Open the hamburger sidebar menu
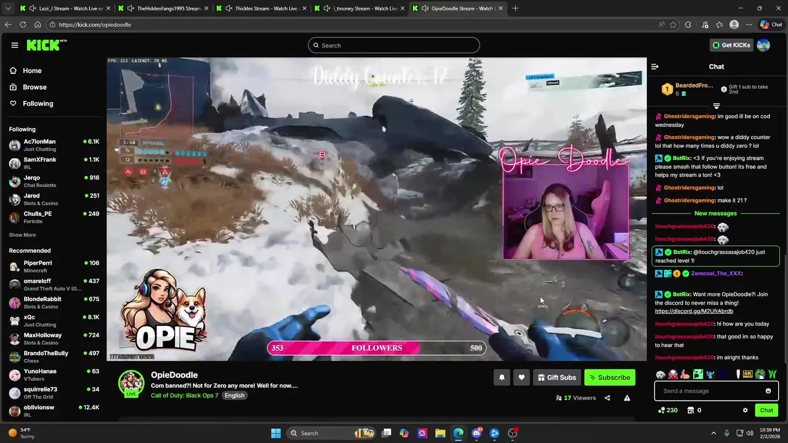 click(14, 45)
